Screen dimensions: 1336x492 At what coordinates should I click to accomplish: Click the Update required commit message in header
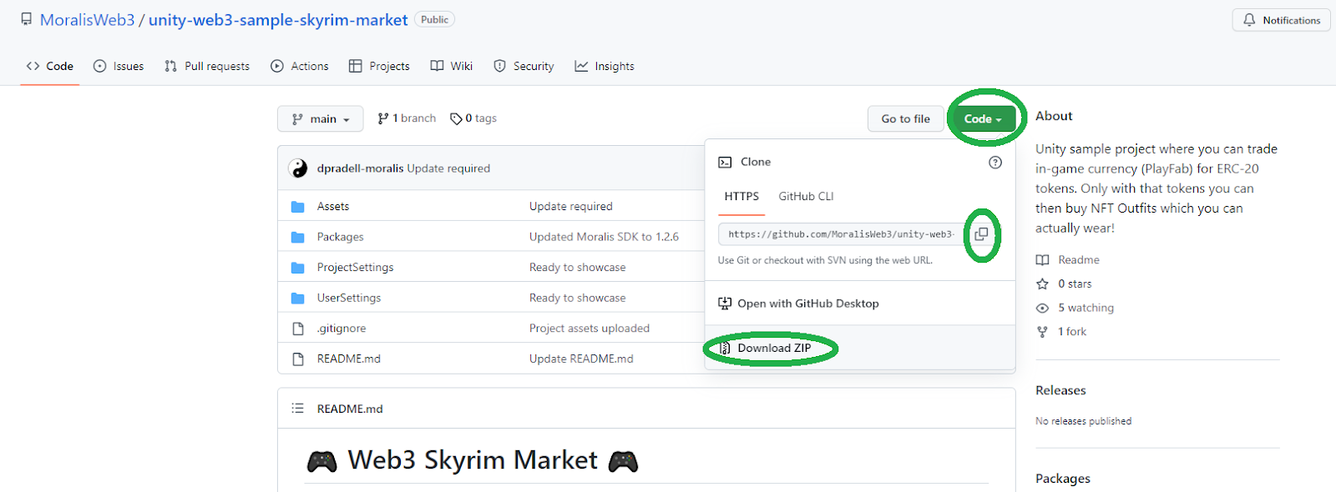(x=448, y=168)
